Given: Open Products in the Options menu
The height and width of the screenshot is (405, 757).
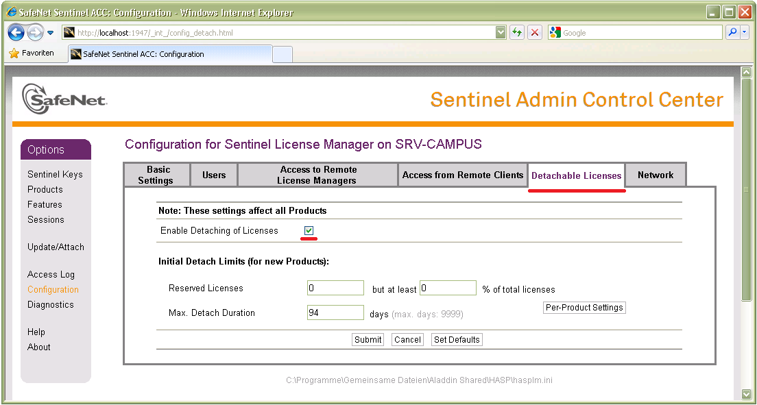Looking at the screenshot, I should click(x=45, y=189).
